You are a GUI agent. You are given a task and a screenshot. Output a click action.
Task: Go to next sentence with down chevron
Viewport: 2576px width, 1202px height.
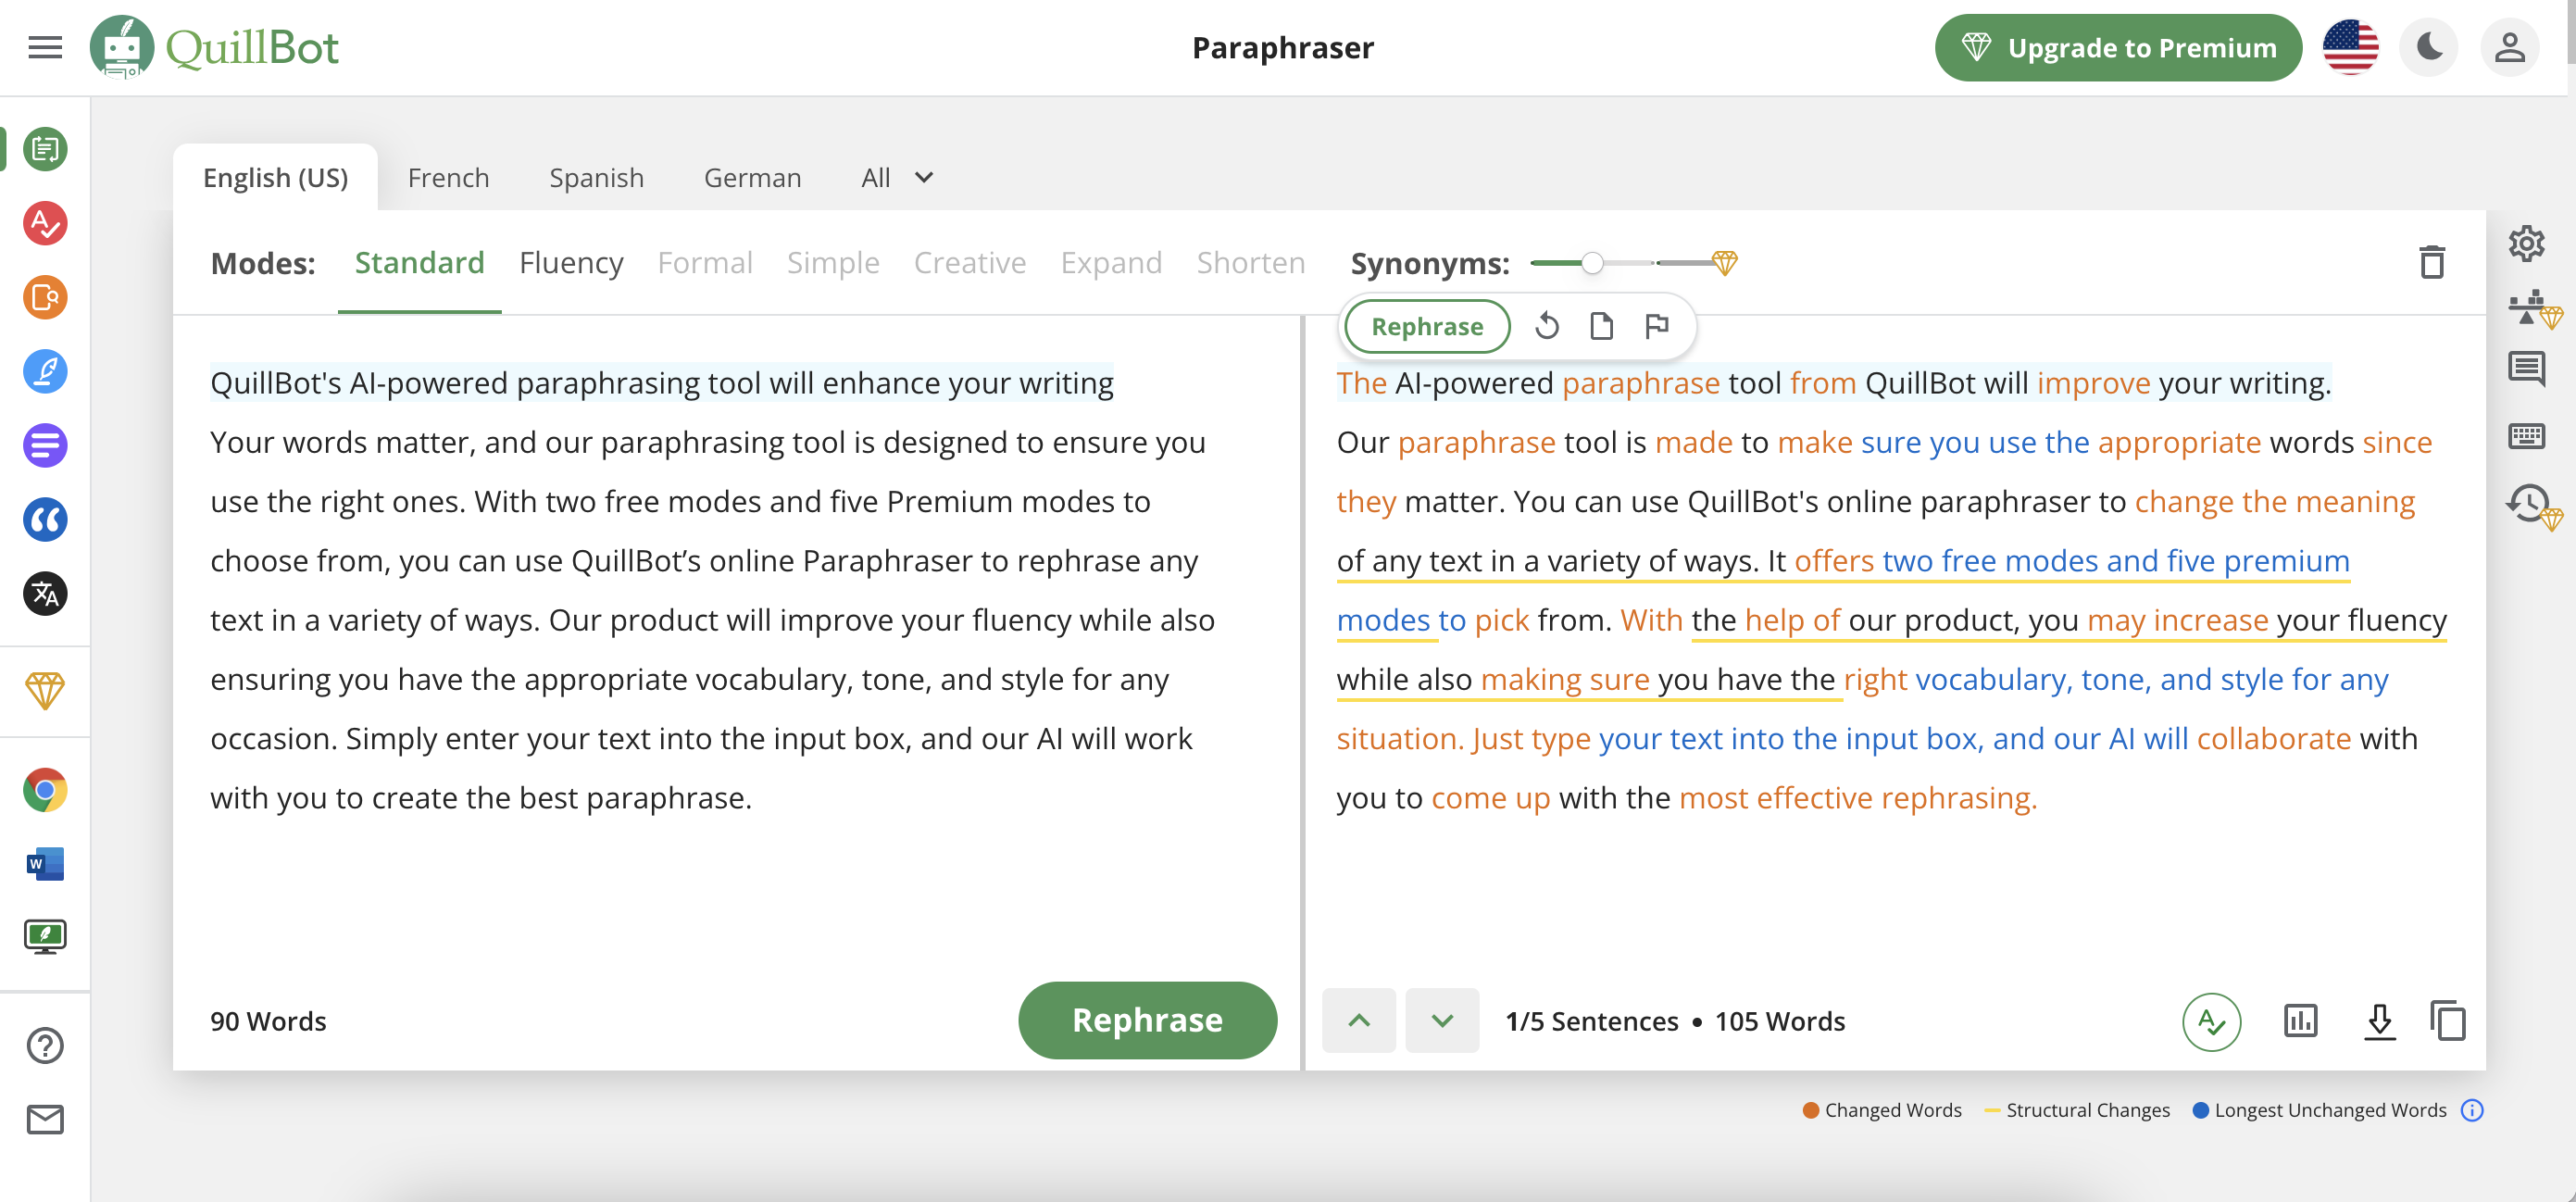coord(1441,1021)
